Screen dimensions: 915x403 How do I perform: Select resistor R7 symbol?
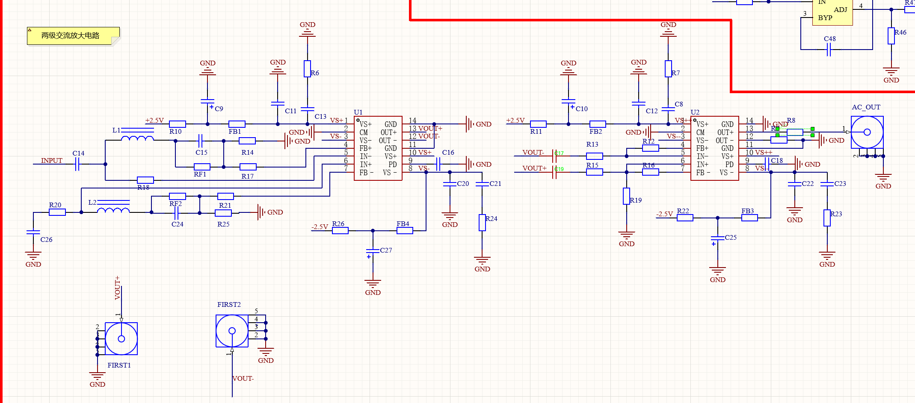click(x=668, y=69)
